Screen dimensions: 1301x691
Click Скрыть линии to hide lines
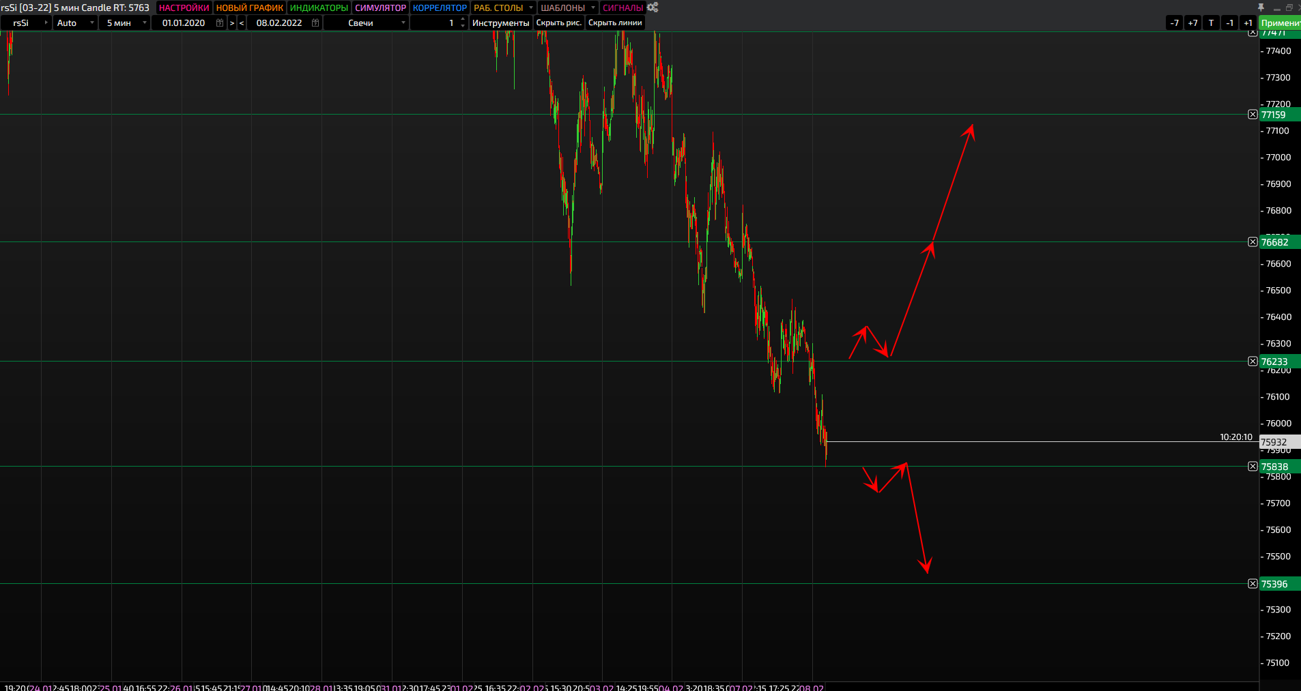pyautogui.click(x=615, y=23)
